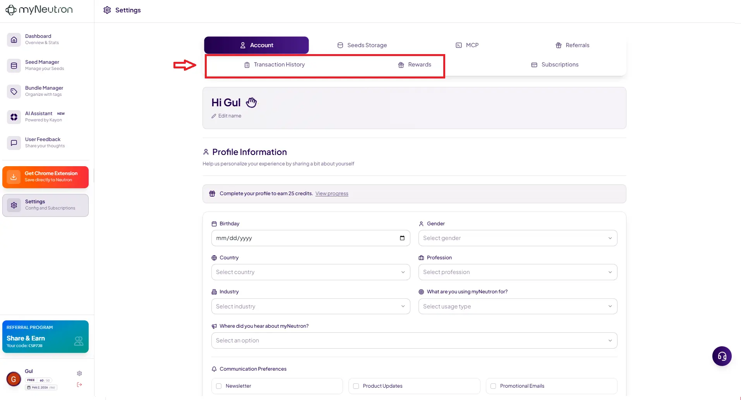The width and height of the screenshot is (741, 400).
Task: Open the Seed Manager database icon
Action: point(14,65)
